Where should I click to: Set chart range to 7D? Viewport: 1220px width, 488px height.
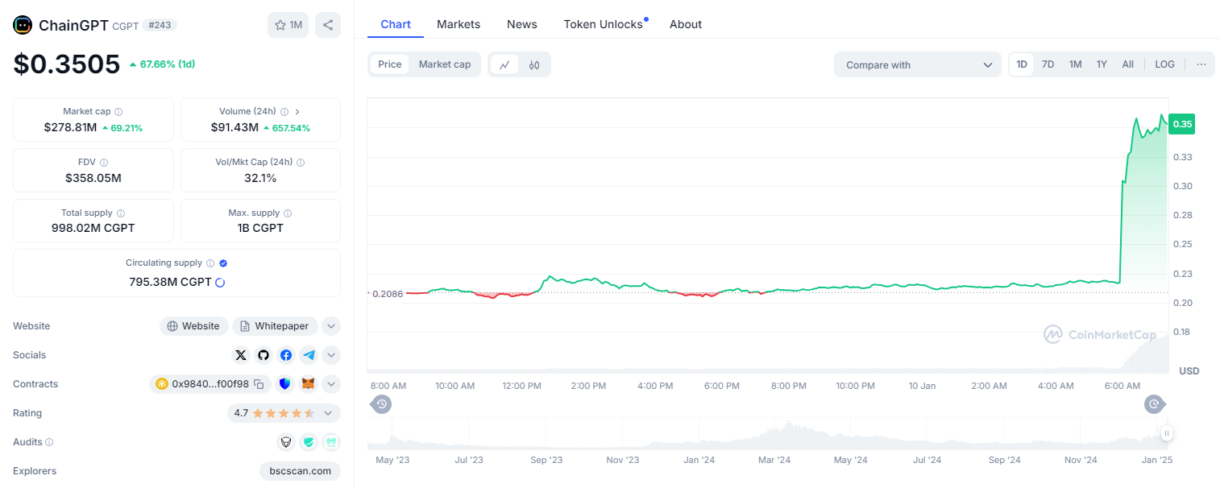[1048, 64]
